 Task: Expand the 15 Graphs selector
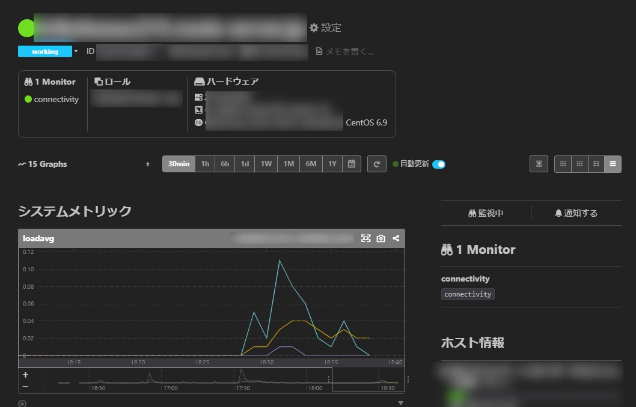click(148, 164)
